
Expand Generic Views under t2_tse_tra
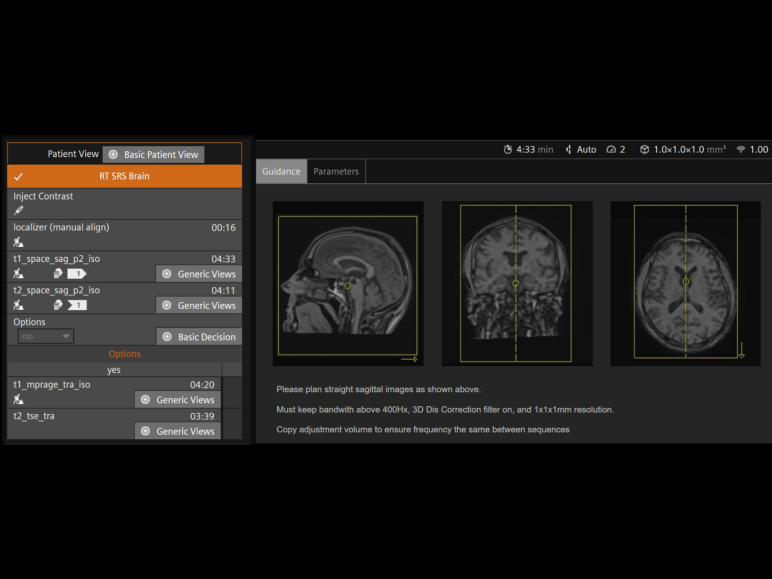tap(177, 431)
